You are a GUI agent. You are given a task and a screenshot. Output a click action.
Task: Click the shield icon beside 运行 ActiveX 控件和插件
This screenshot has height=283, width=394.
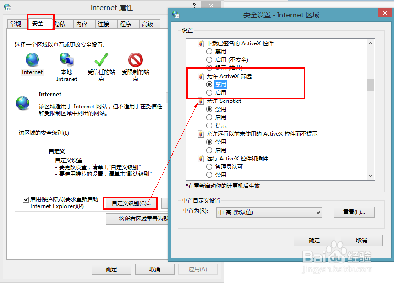pos(201,159)
